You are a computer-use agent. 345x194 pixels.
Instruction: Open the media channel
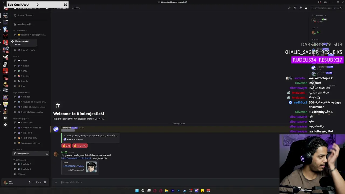tap(31, 81)
